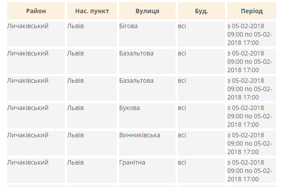Click Львів in the Букова row

[x=75, y=108]
